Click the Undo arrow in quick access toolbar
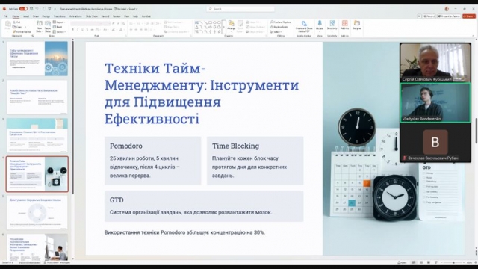The width and height of the screenshot is (478, 269). click(x=37, y=9)
